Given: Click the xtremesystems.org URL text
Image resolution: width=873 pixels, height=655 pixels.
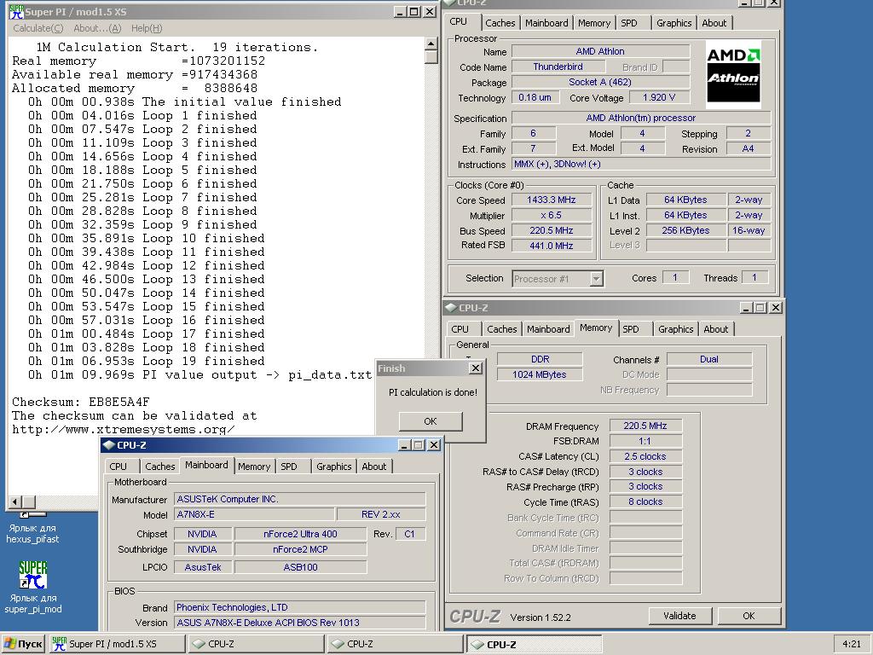Looking at the screenshot, I should click(123, 430).
